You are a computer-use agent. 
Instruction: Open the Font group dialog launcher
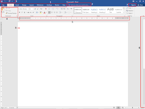47,16
